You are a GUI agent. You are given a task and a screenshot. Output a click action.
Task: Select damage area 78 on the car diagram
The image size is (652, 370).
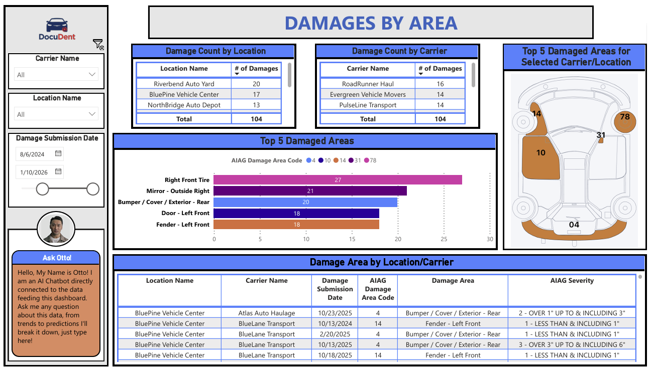pyautogui.click(x=624, y=121)
